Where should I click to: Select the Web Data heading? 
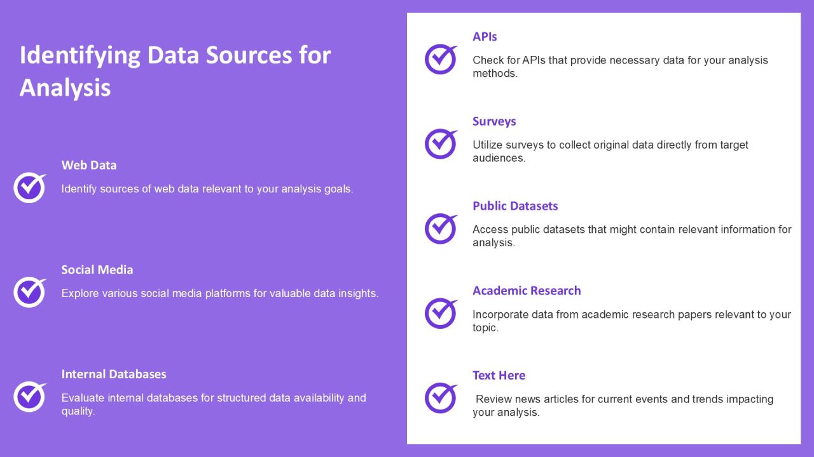point(89,165)
